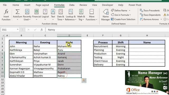This screenshot has width=169, height=95.
Task: Click Create from Selection
Action: tap(123, 19)
